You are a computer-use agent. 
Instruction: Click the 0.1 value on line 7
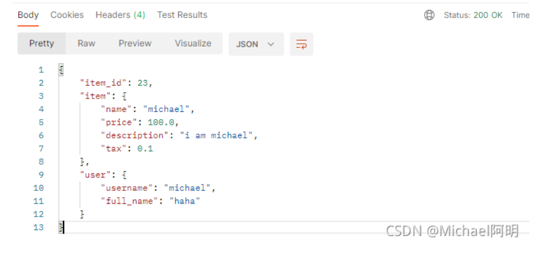pos(145,149)
